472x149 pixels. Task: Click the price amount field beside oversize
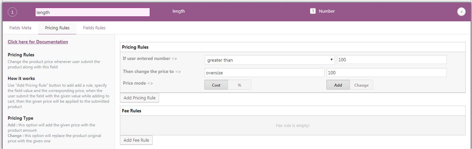(386, 73)
